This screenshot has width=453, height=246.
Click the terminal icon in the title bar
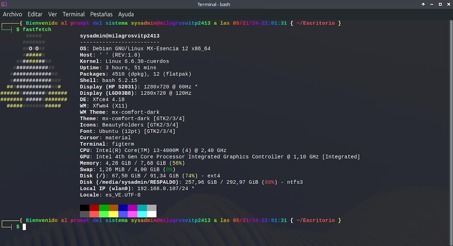click(x=4, y=5)
